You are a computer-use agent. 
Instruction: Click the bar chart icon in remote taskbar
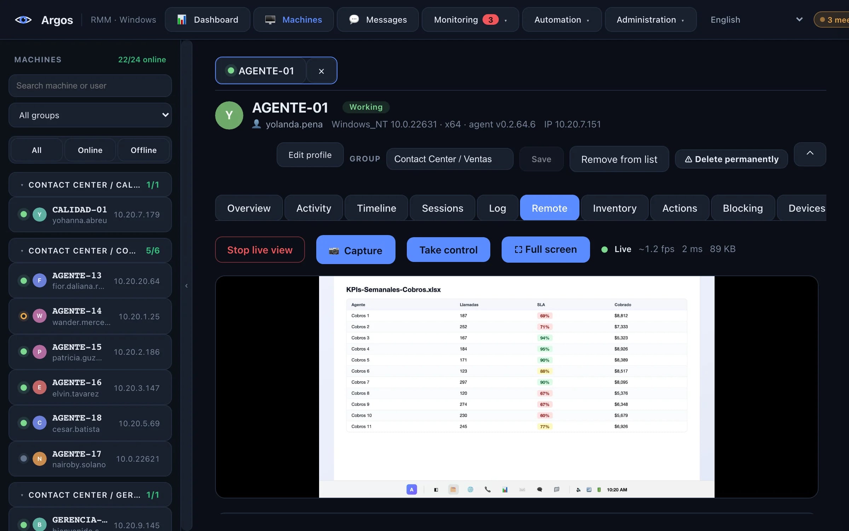point(505,490)
